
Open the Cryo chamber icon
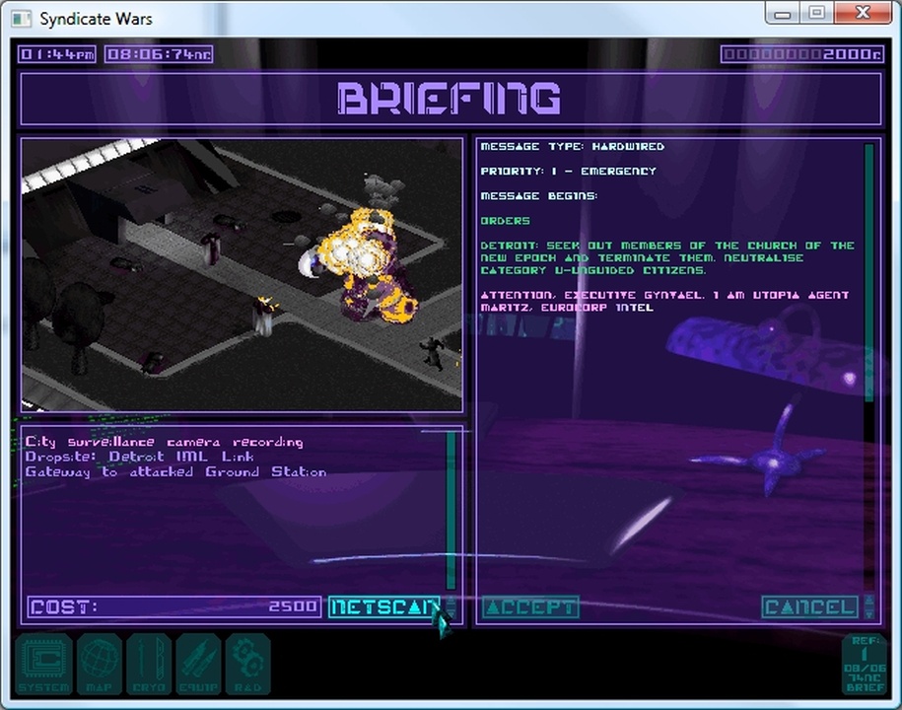(x=149, y=664)
